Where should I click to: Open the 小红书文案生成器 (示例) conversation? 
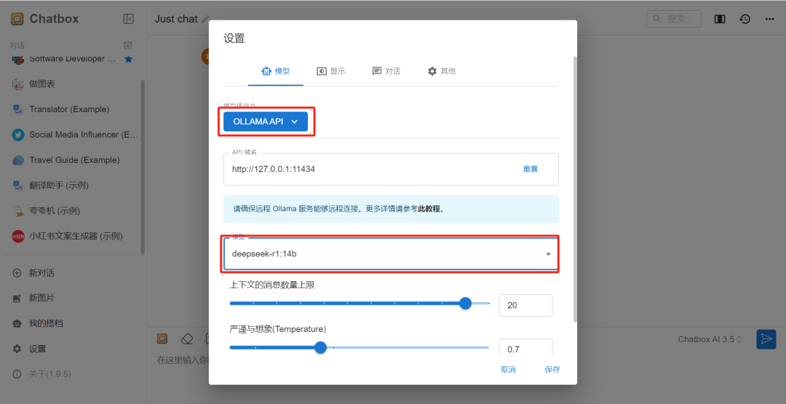click(74, 236)
